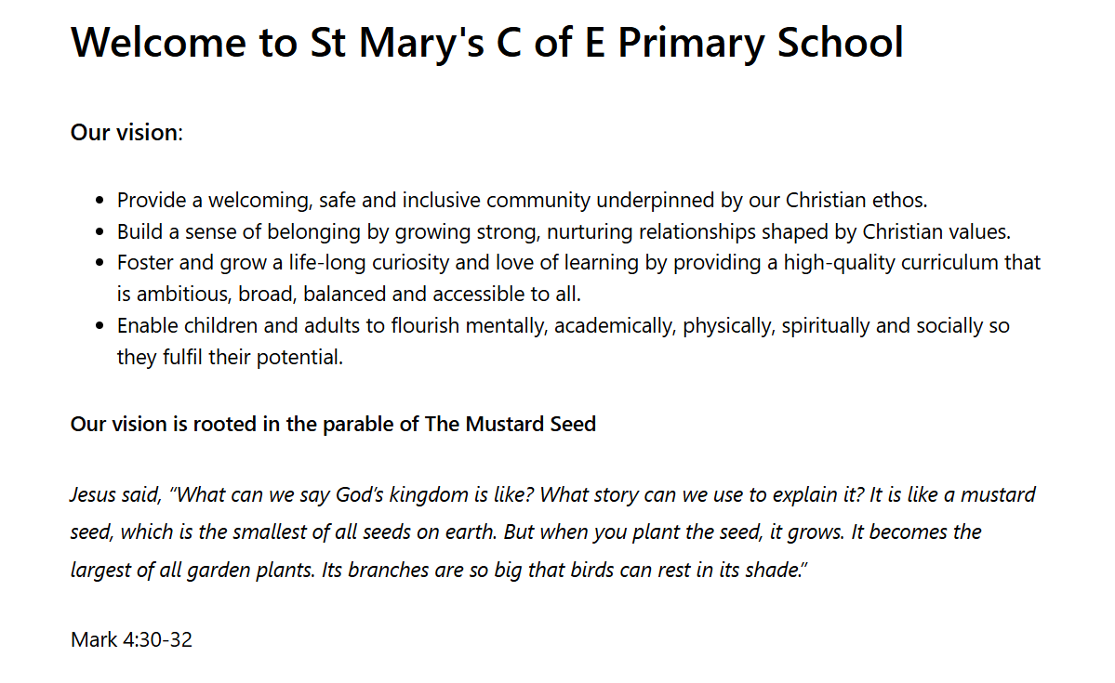Click the bullet about a welcoming, safe community
The height and width of the screenshot is (683, 1115).
click(x=522, y=200)
